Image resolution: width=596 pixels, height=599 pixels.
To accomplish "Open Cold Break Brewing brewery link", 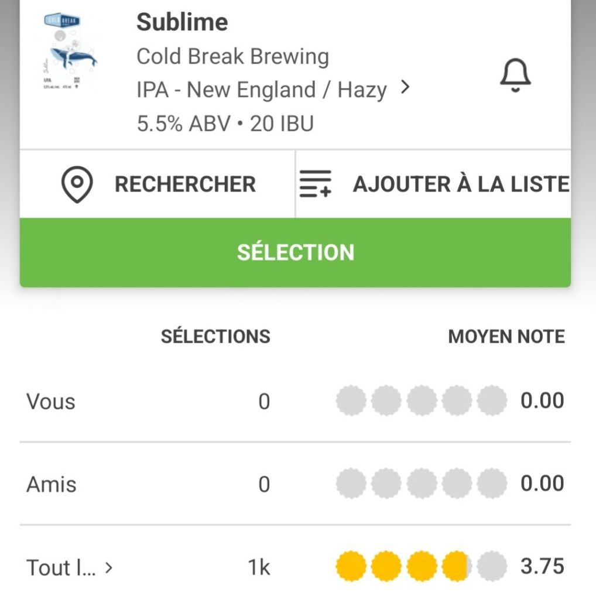I will [x=232, y=57].
